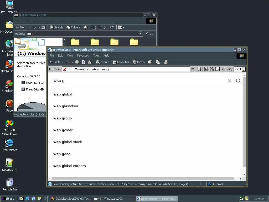269x202 pixels.
Task: Open Favorites menu in Internet Explorer
Action: 83,55
